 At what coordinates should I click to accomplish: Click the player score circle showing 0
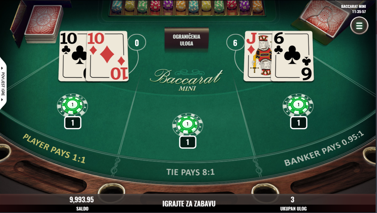137,43
